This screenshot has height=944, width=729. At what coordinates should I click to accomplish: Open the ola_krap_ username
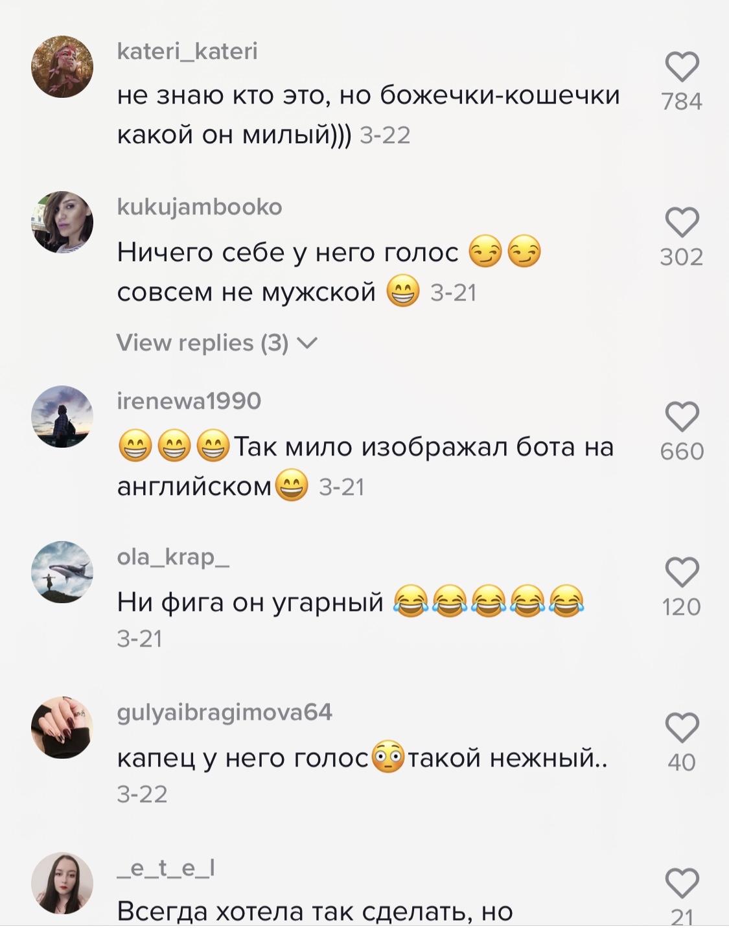173,557
